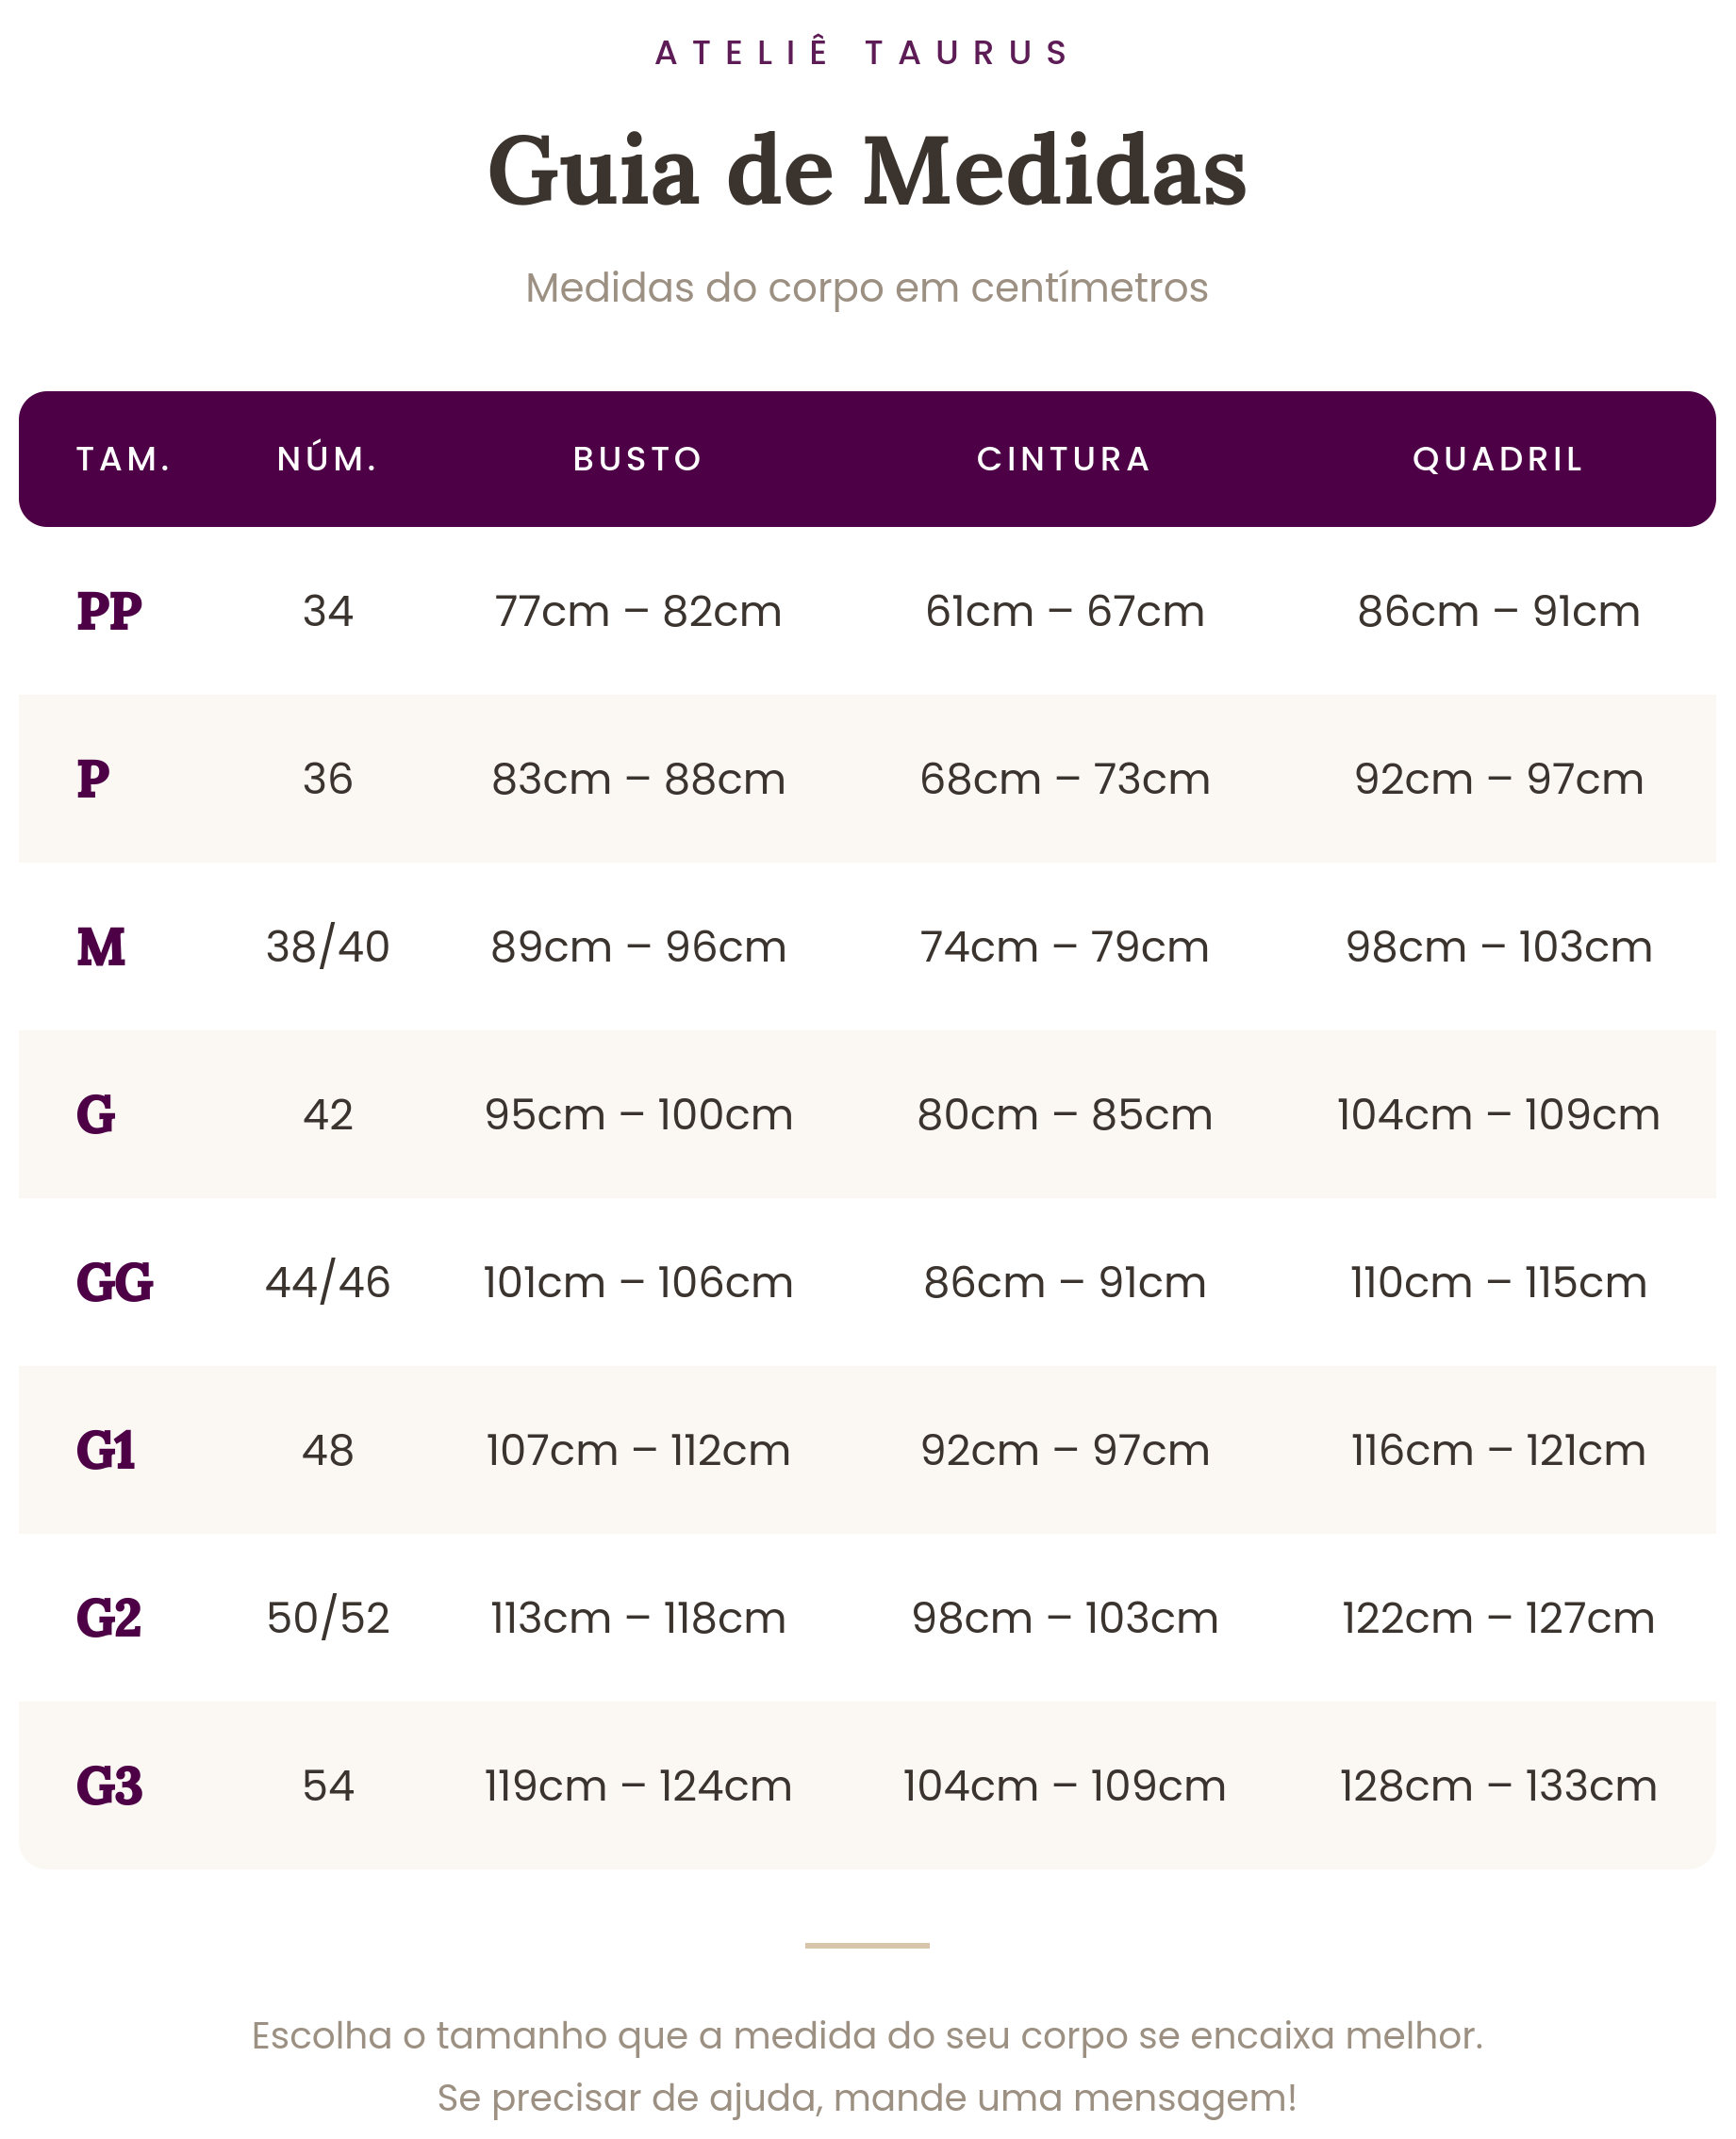Click the CINTURA column header
The height and width of the screenshot is (2139, 1736).
click(1064, 459)
